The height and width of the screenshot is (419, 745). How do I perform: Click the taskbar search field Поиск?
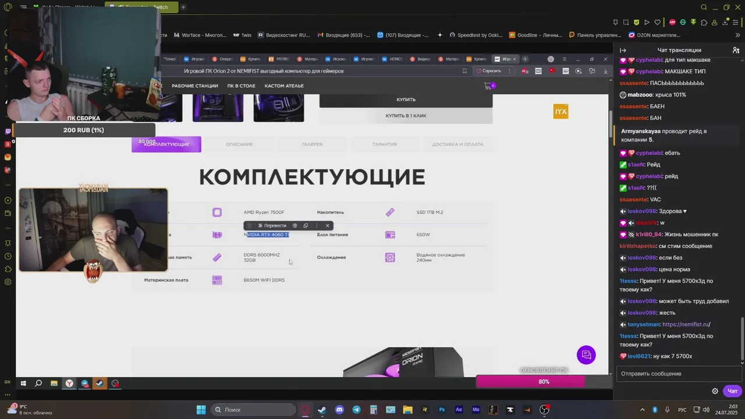pos(253,410)
